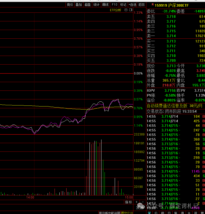Image resolution: width=205 pixels, height=214 pixels.
Task: Click the 涨跌 -0.028 value
Action: [x=170, y=71]
